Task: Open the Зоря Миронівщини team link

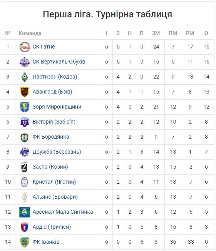Action: point(57,107)
